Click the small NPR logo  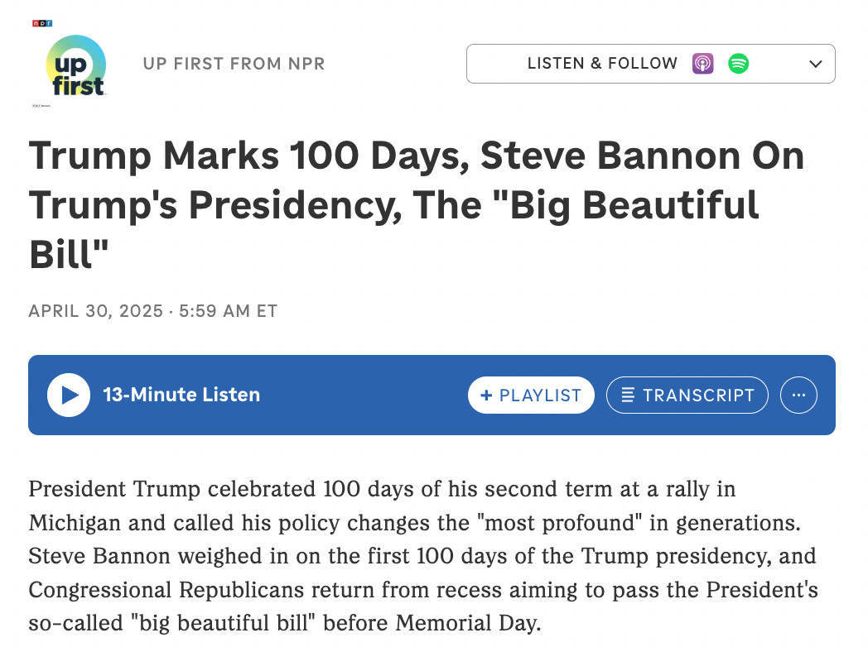coord(42,23)
